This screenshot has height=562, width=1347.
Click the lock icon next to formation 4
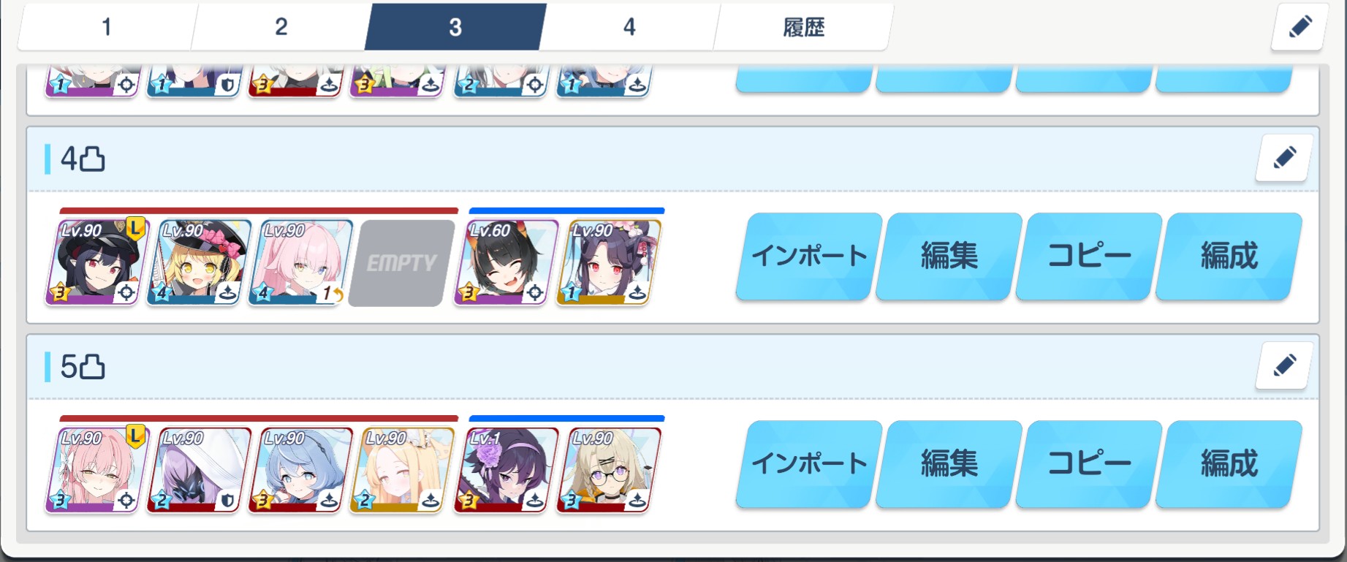coord(92,159)
